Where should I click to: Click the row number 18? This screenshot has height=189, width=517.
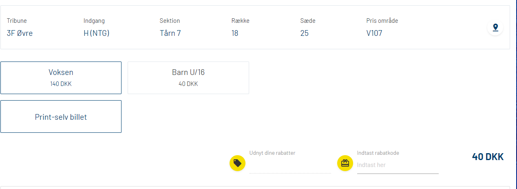[235, 33]
